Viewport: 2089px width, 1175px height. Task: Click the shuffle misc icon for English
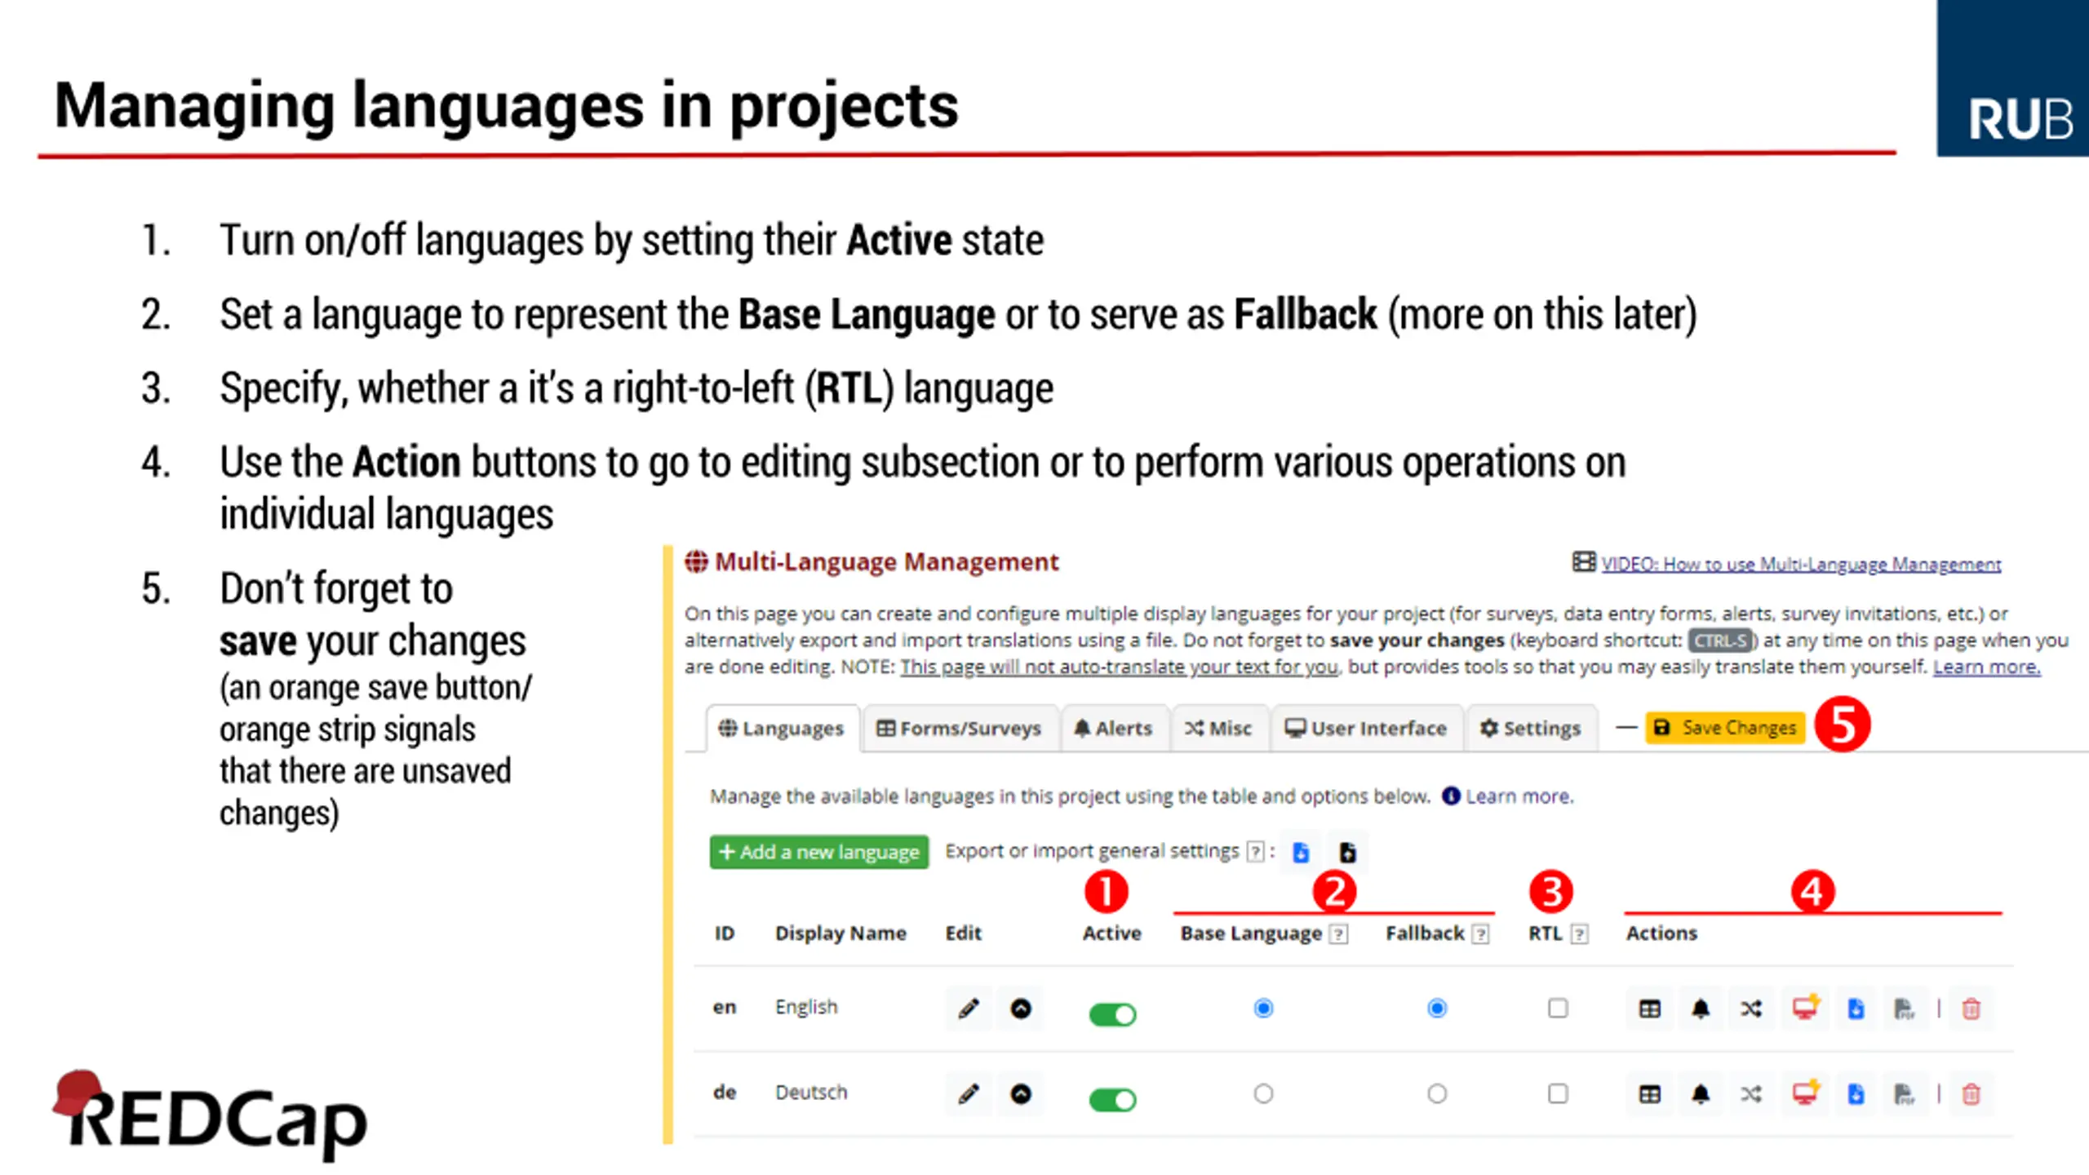coord(1751,1009)
